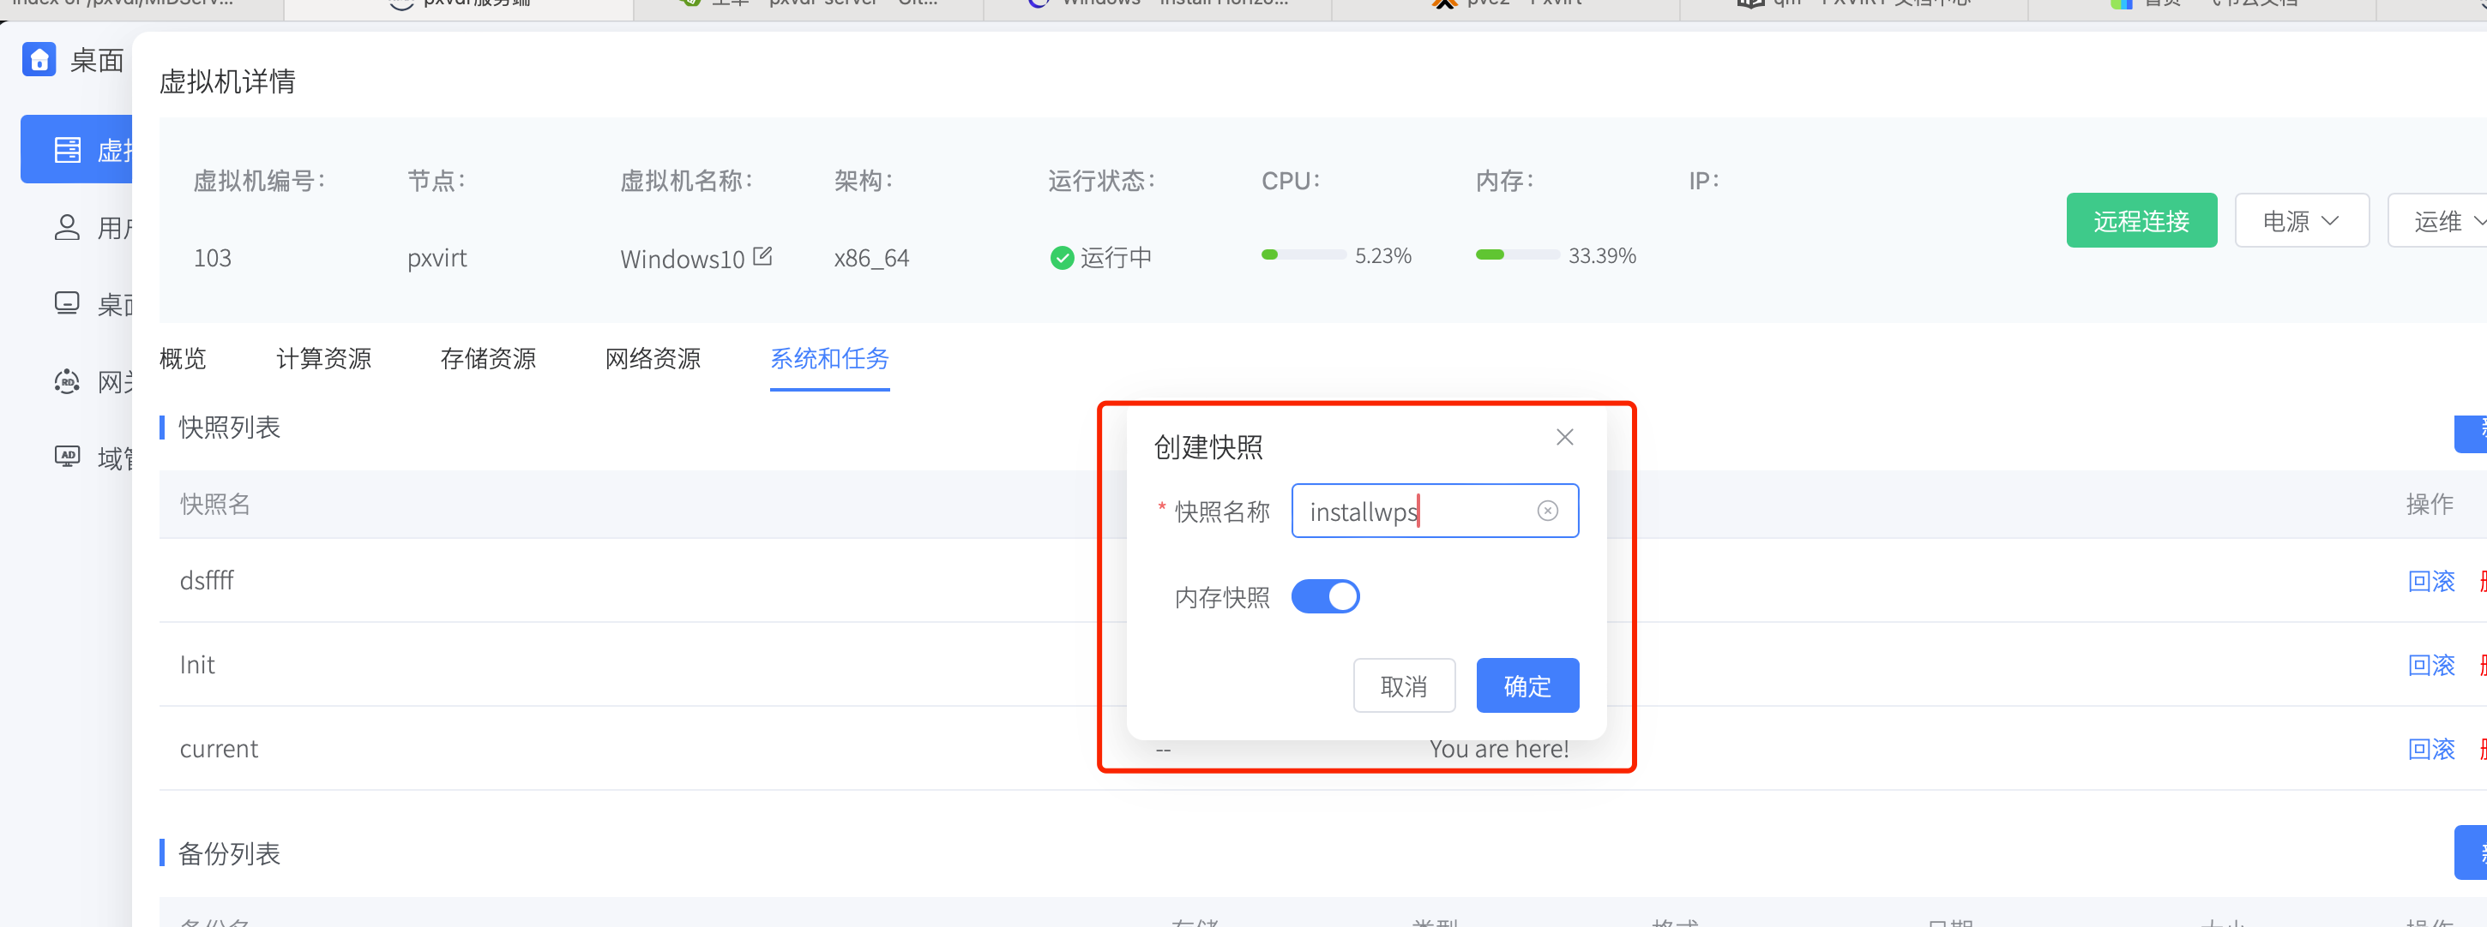Expand the 电源 power dropdown
Image resolution: width=2487 pixels, height=927 pixels.
pos(2302,221)
